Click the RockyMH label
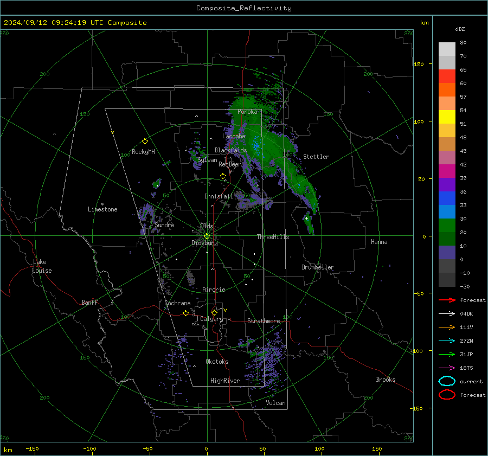The width and height of the screenshot is (488, 456). pyautogui.click(x=143, y=152)
